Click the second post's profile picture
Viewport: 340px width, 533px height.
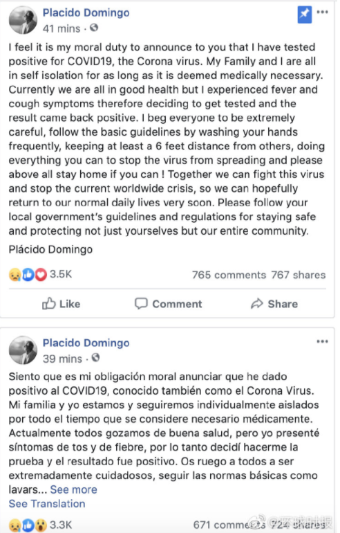[23, 350]
